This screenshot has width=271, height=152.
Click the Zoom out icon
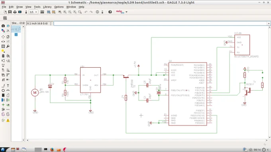[x=70, y=12]
